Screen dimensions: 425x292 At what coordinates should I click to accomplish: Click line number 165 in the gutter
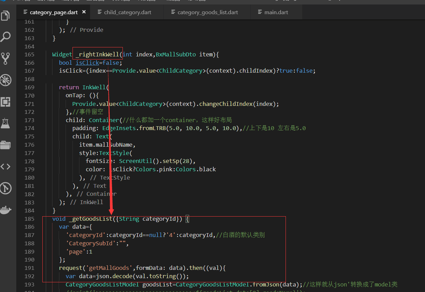(29, 54)
